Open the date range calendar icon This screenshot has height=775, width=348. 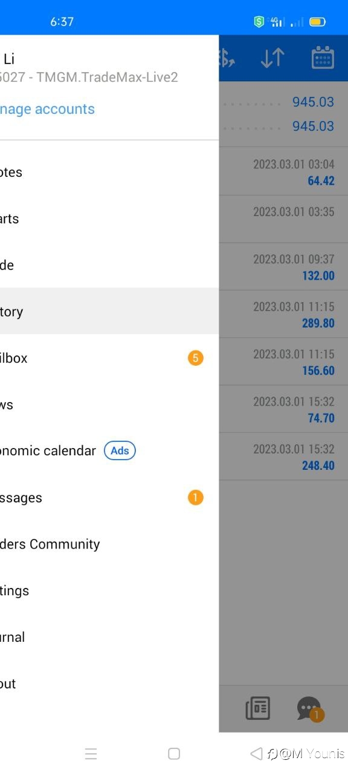[x=323, y=58]
